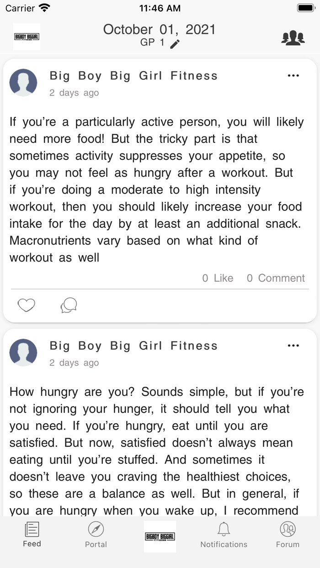Toggle like on the first post's heart
This screenshot has width=320, height=568.
[26, 305]
